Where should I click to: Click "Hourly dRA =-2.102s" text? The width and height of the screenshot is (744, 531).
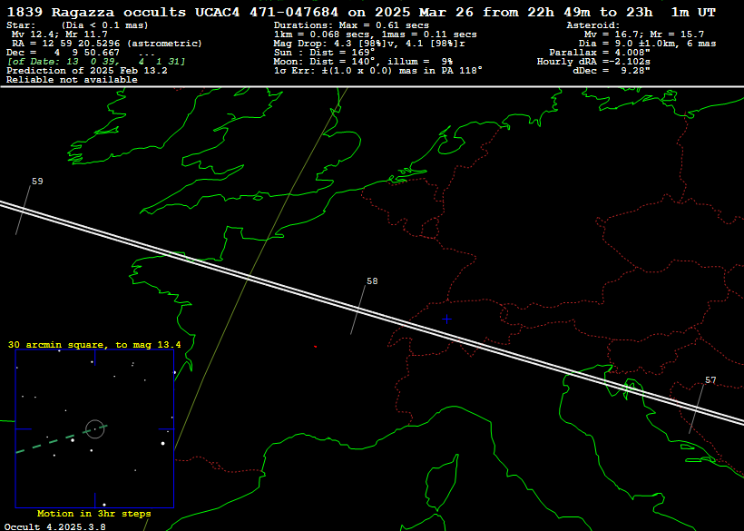593,62
